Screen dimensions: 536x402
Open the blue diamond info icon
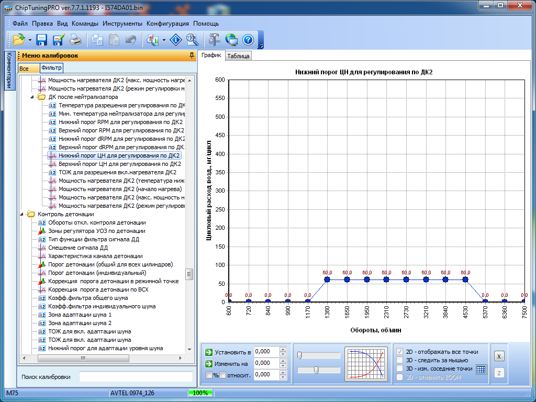click(x=176, y=39)
